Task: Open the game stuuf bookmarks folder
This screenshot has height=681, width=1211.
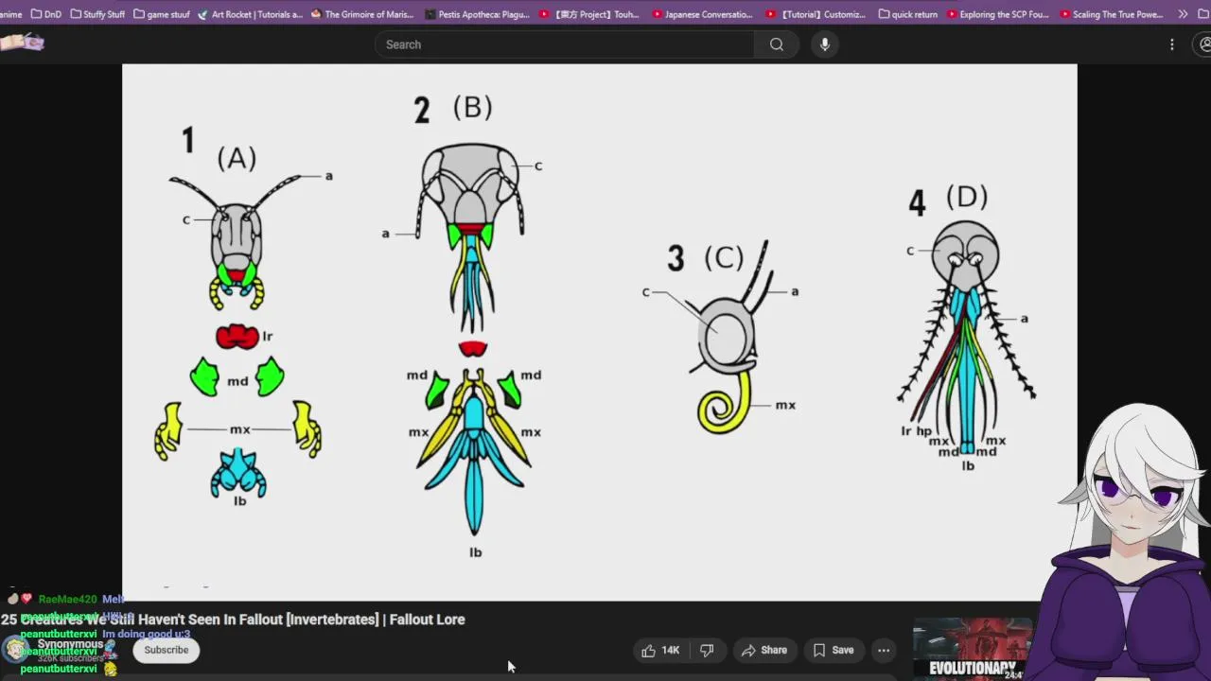Action: pos(161,14)
